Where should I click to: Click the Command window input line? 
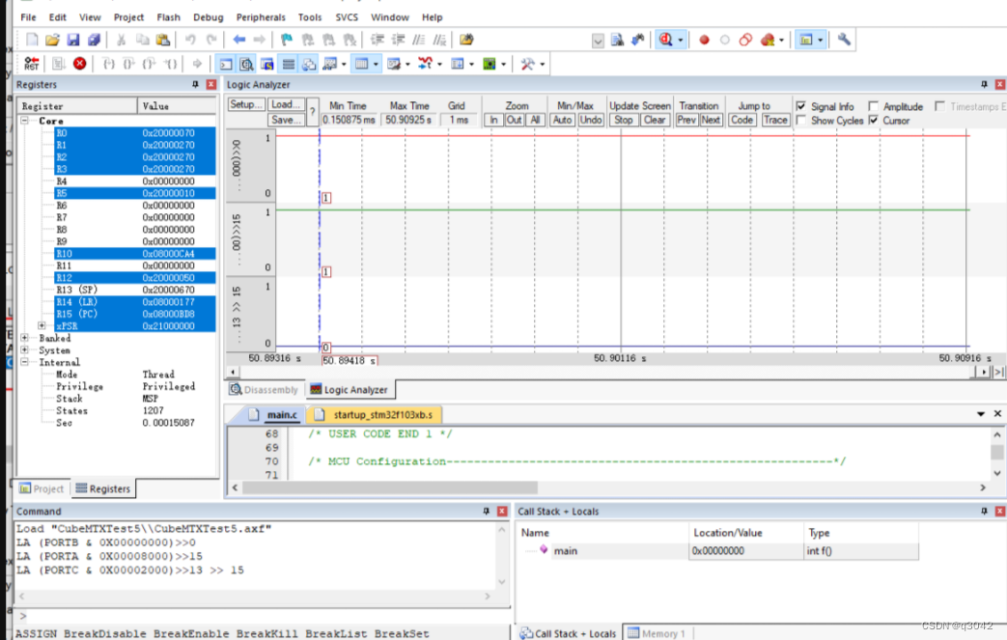point(264,616)
